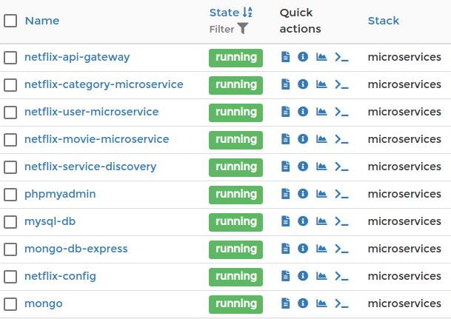The height and width of the screenshot is (319, 451).
Task: Show logs for phpmyadmin container
Action: tap(286, 194)
